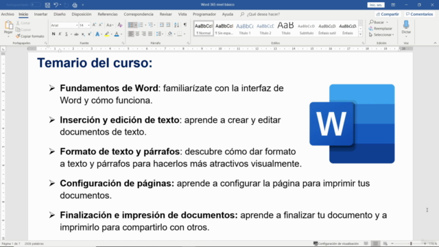Undo the last action
Screen dimensions: 439x247
pyautogui.click(x=56, y=5)
